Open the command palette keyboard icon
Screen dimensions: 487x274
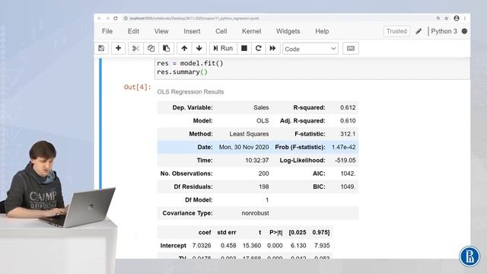351,49
